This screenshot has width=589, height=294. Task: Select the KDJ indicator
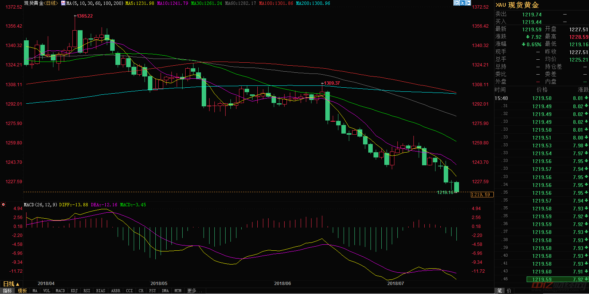[74, 291]
